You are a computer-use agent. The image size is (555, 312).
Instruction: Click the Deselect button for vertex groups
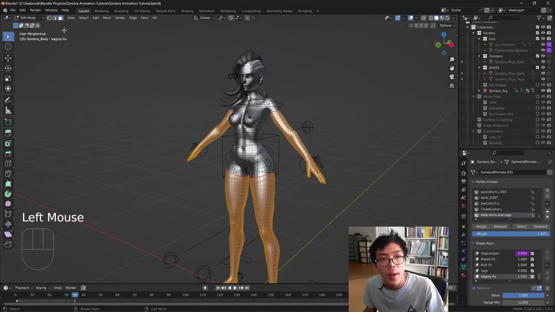[540, 226]
